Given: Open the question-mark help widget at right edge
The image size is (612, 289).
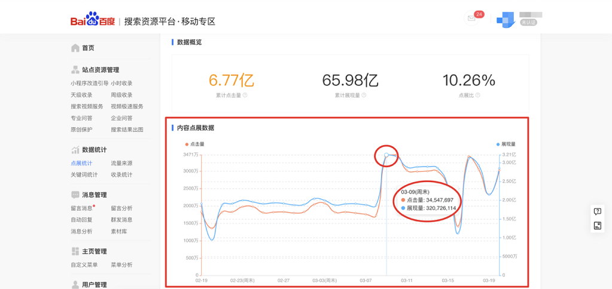Looking at the screenshot, I should (597, 211).
